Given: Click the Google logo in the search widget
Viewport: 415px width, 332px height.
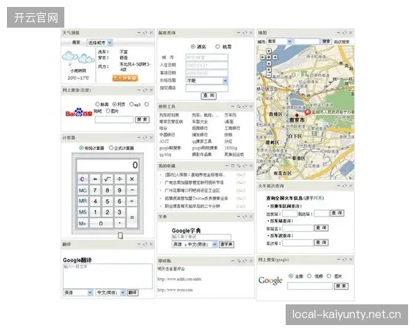Looking at the screenshot, I should point(270,281).
